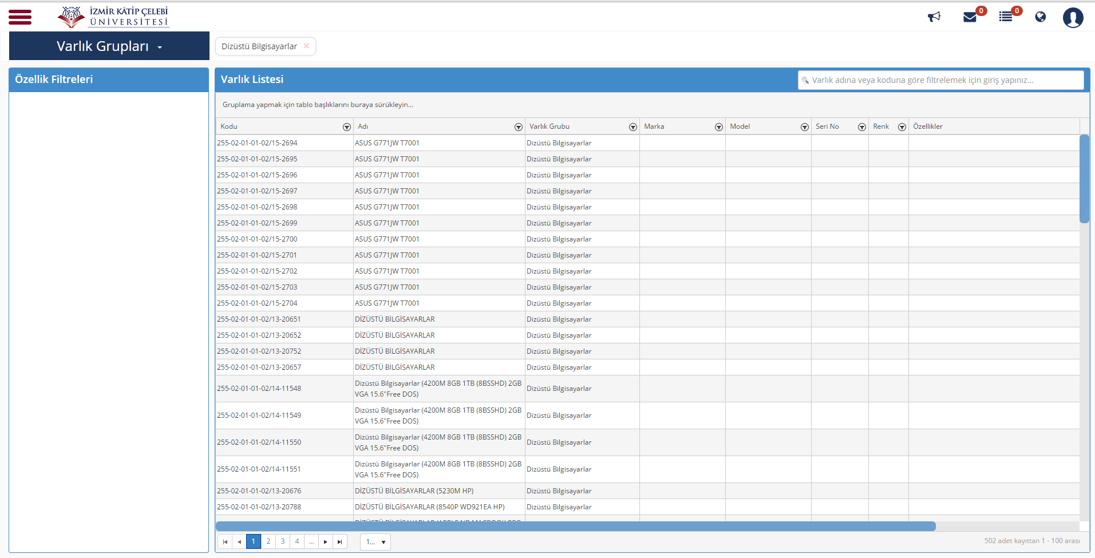Remove the Dizüstü Bilgisayarlar filter tag

click(306, 46)
